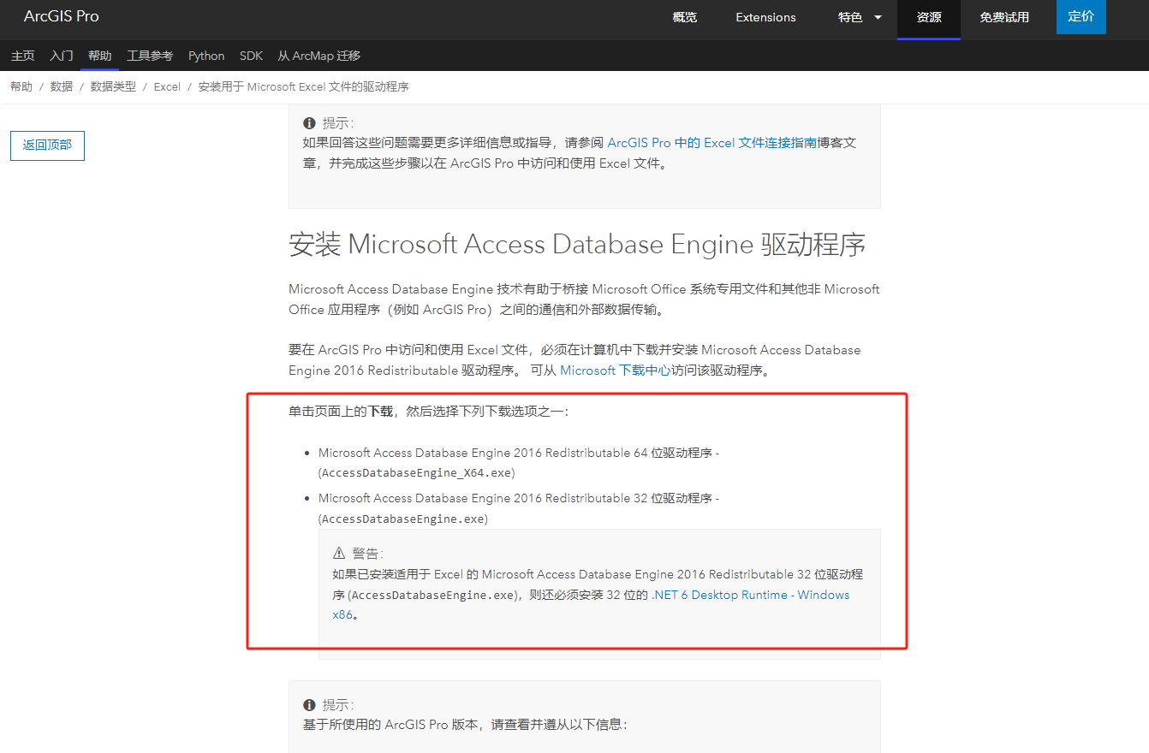1149x753 pixels.
Task: Click the 警告 label text
Action: tap(366, 554)
